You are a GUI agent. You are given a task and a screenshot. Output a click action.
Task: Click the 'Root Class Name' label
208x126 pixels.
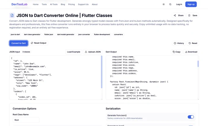21,114
